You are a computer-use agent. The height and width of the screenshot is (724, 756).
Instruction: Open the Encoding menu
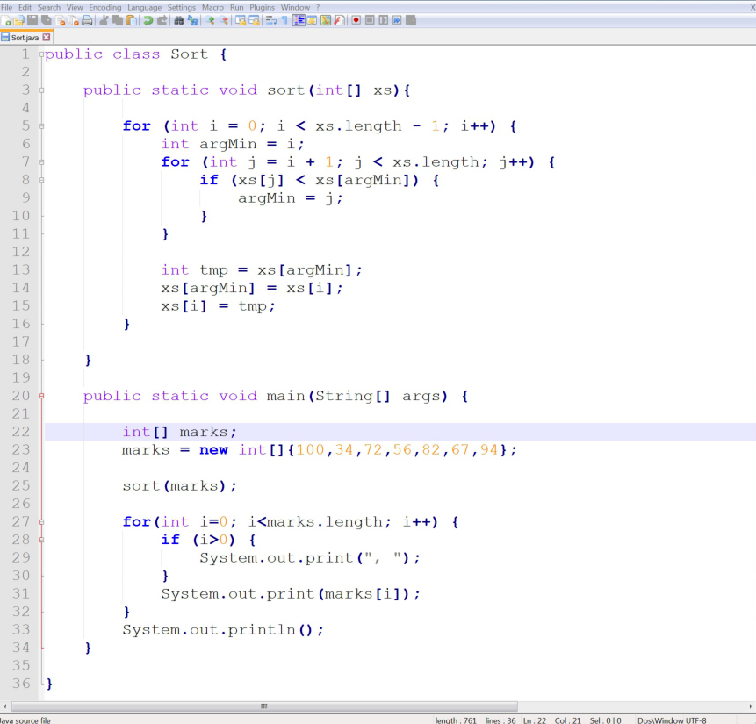[x=105, y=7]
